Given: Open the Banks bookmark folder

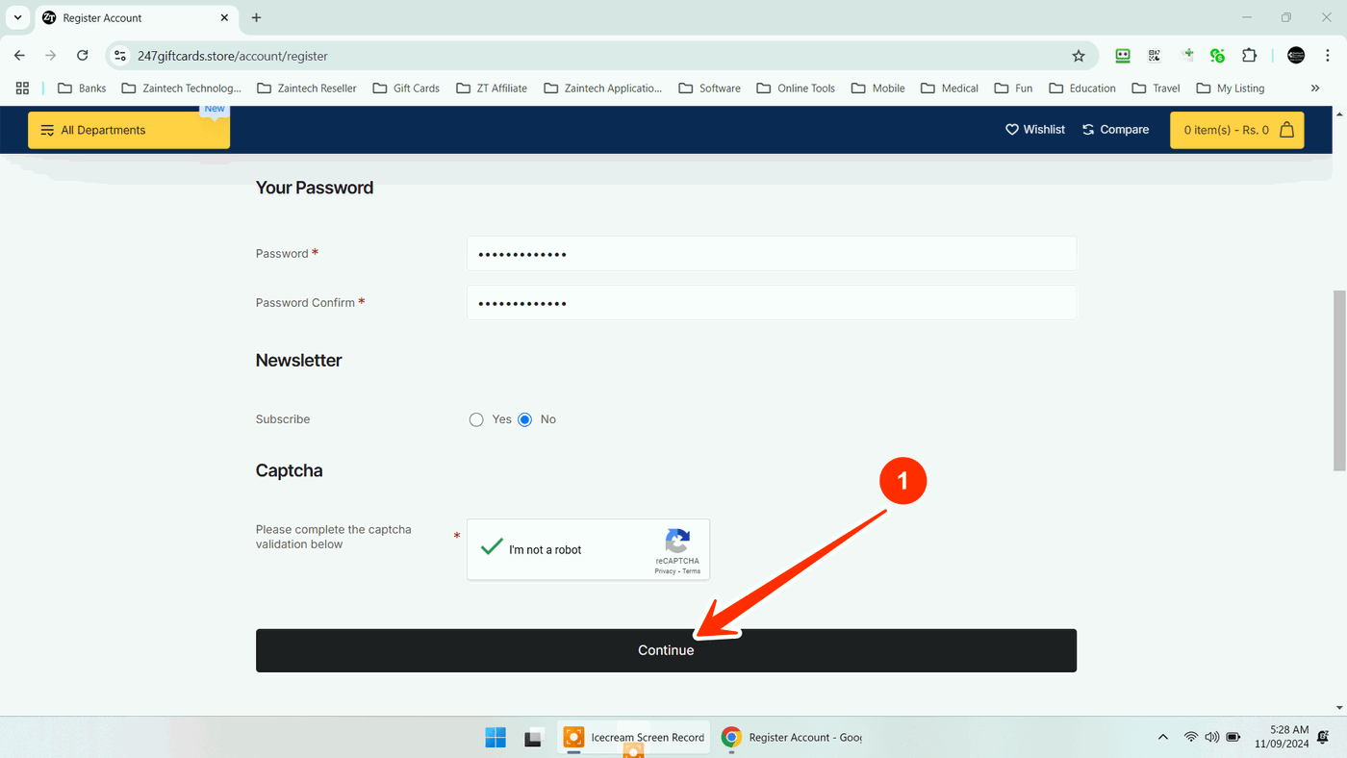Looking at the screenshot, I should coord(82,88).
